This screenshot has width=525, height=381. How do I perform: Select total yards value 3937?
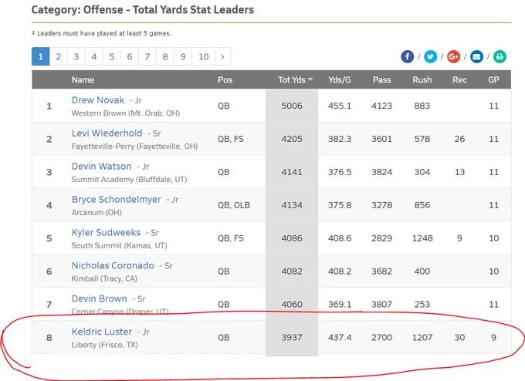click(292, 338)
